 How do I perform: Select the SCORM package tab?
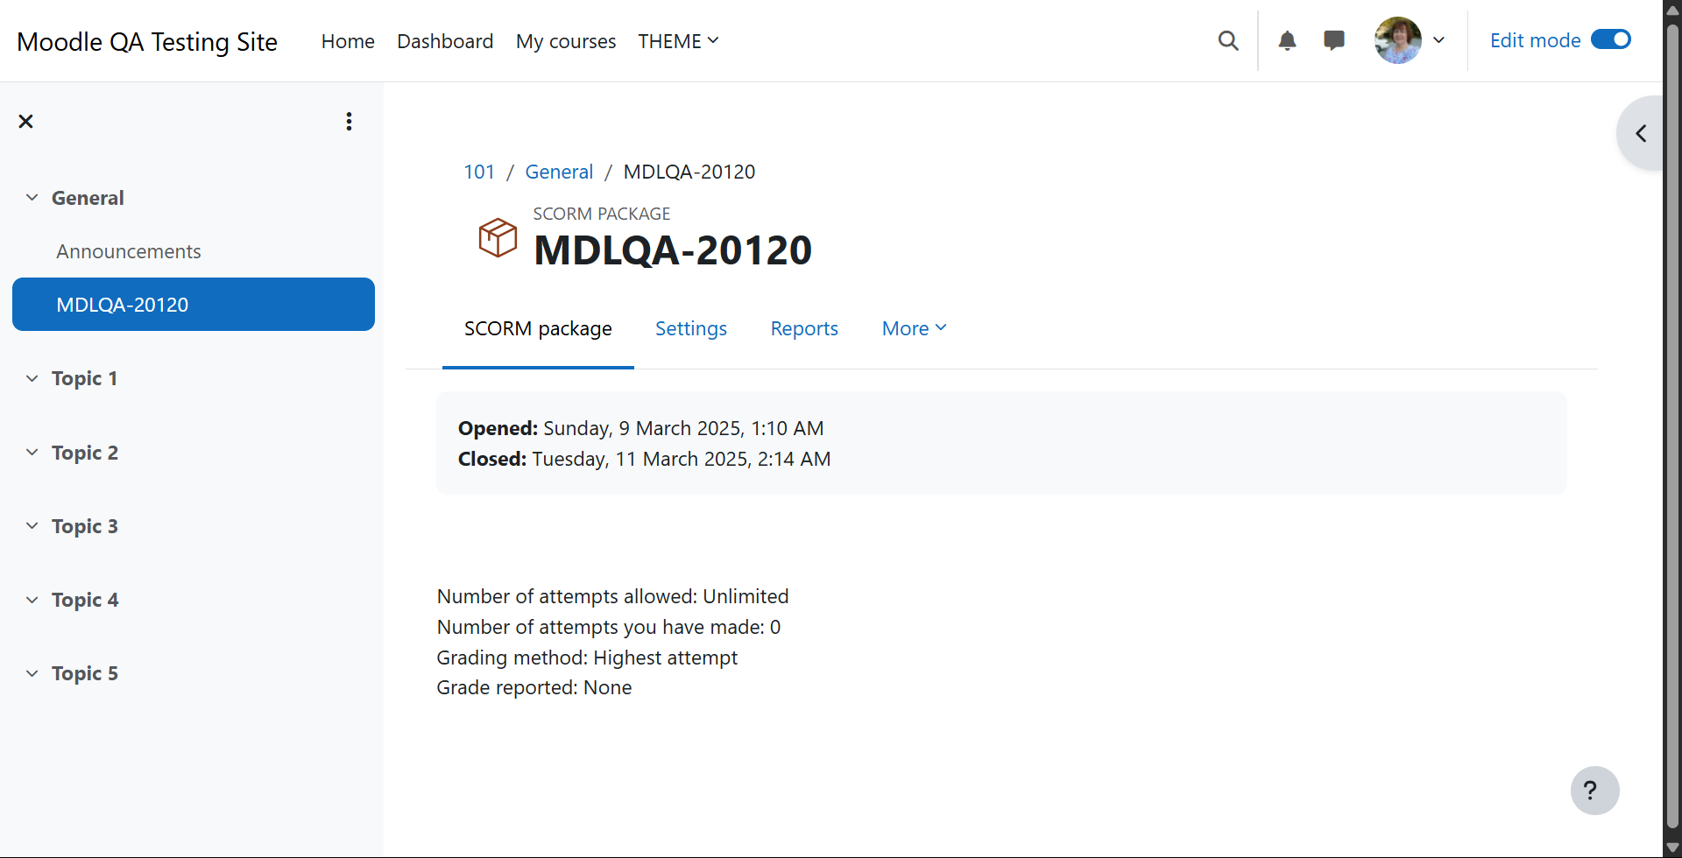coord(538,328)
